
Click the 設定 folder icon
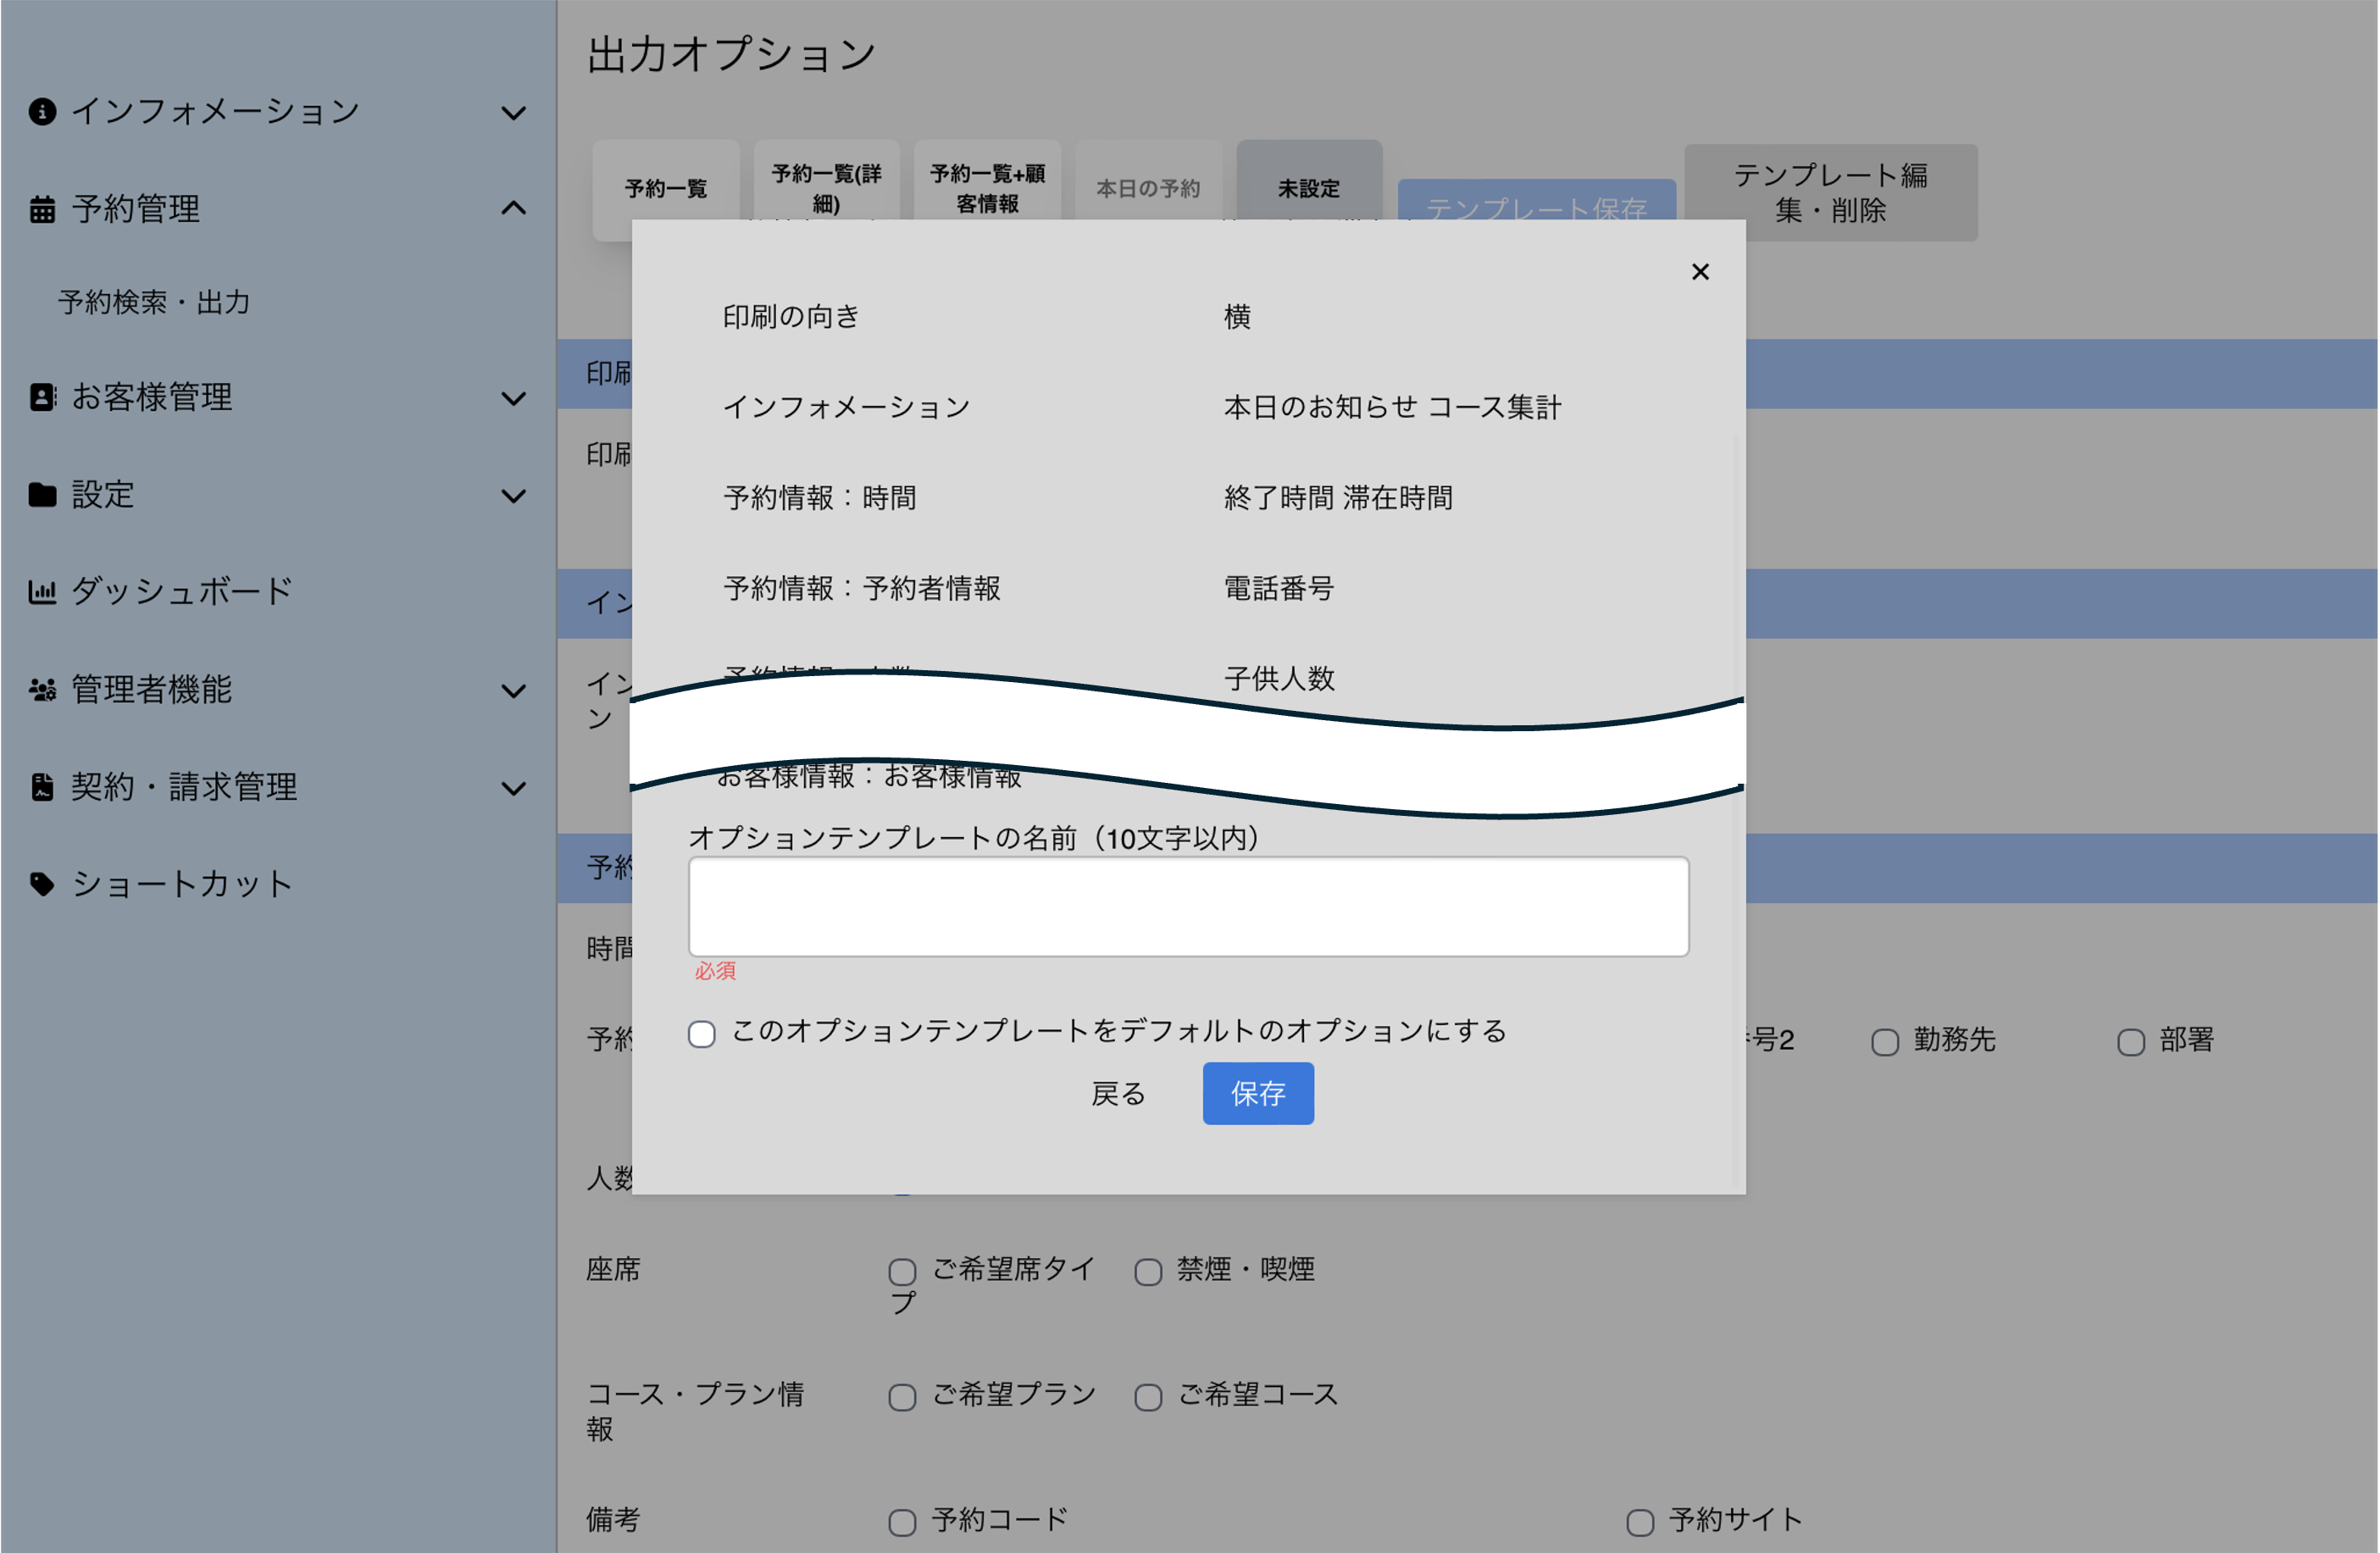pos(42,494)
